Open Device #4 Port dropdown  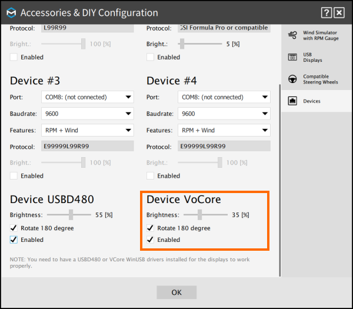point(224,97)
